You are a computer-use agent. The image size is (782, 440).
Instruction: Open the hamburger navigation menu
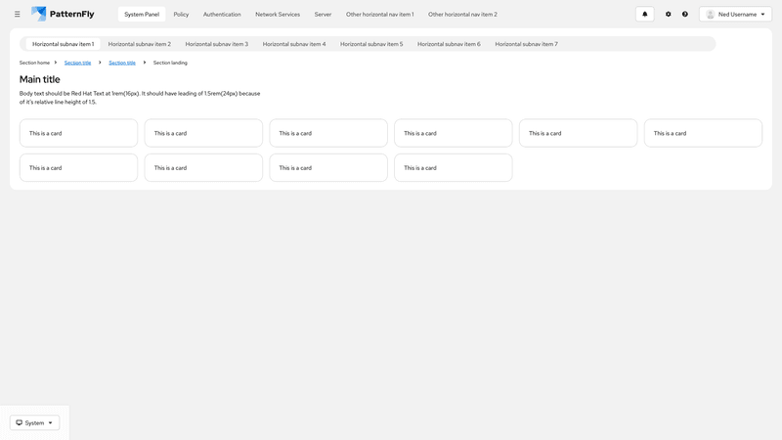(x=17, y=15)
